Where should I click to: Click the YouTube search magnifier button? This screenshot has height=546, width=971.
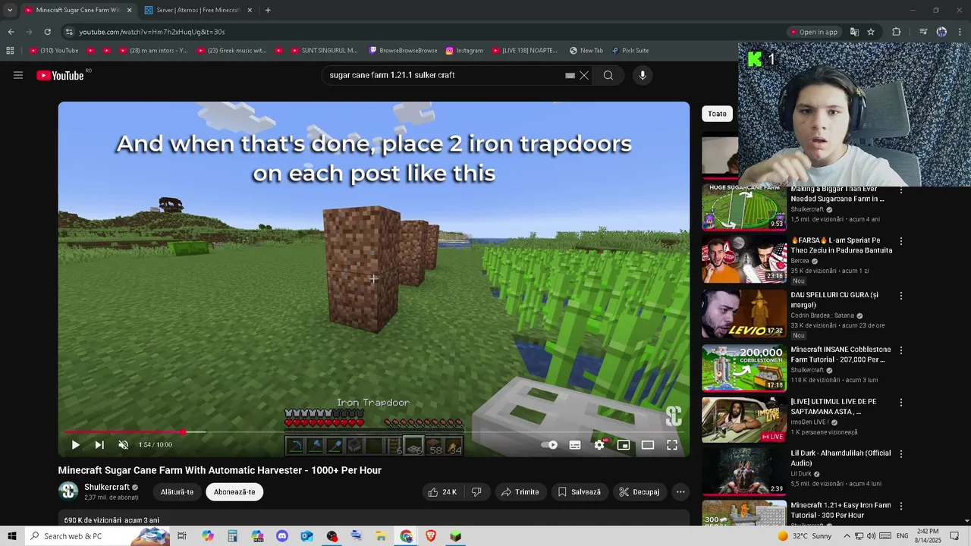[x=608, y=75]
